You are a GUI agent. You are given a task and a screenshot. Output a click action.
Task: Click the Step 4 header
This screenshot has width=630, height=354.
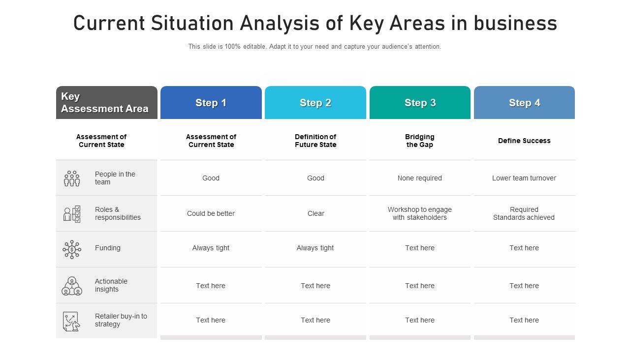(x=524, y=103)
